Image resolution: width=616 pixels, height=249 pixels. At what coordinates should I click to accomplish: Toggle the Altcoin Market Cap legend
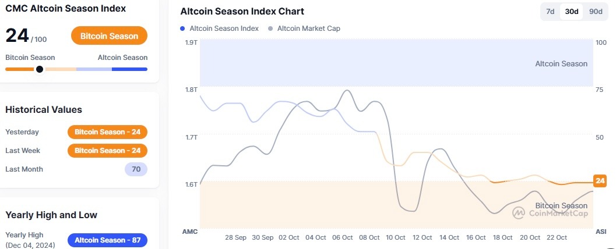(x=308, y=28)
